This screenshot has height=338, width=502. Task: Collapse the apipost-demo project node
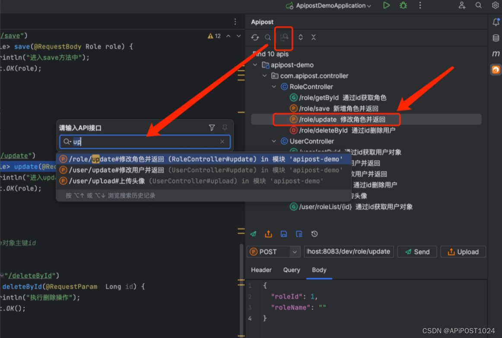(x=255, y=65)
